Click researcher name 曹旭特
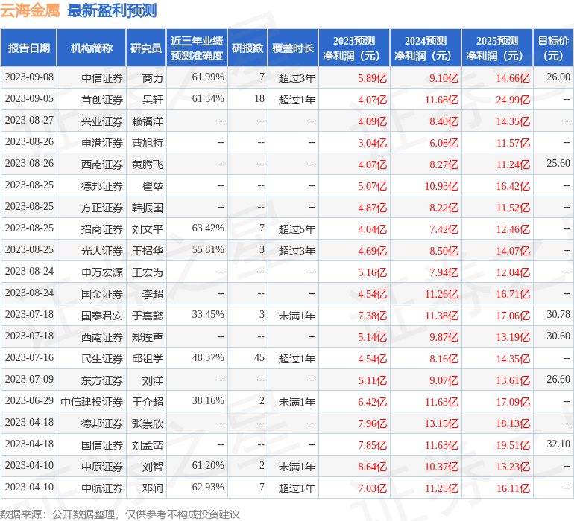This screenshot has height=521, width=574. click(x=148, y=143)
